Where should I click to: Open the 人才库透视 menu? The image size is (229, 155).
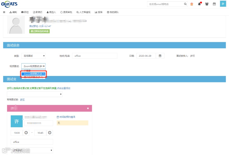[x=83, y=12]
